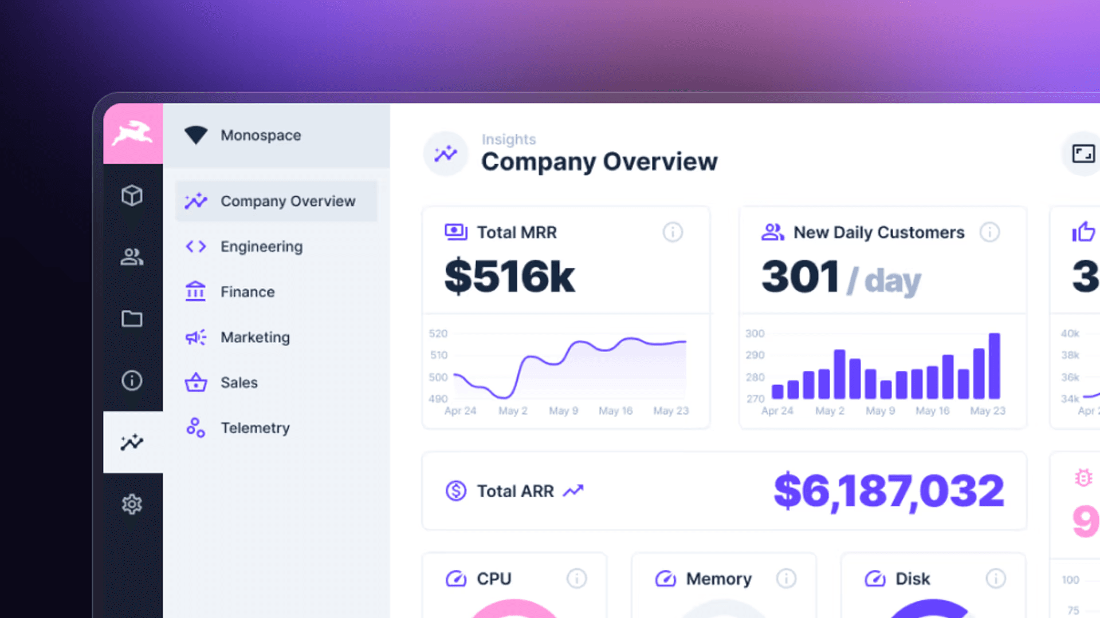The image size is (1100, 618).
Task: Click the 301 / day value
Action: pos(841,278)
